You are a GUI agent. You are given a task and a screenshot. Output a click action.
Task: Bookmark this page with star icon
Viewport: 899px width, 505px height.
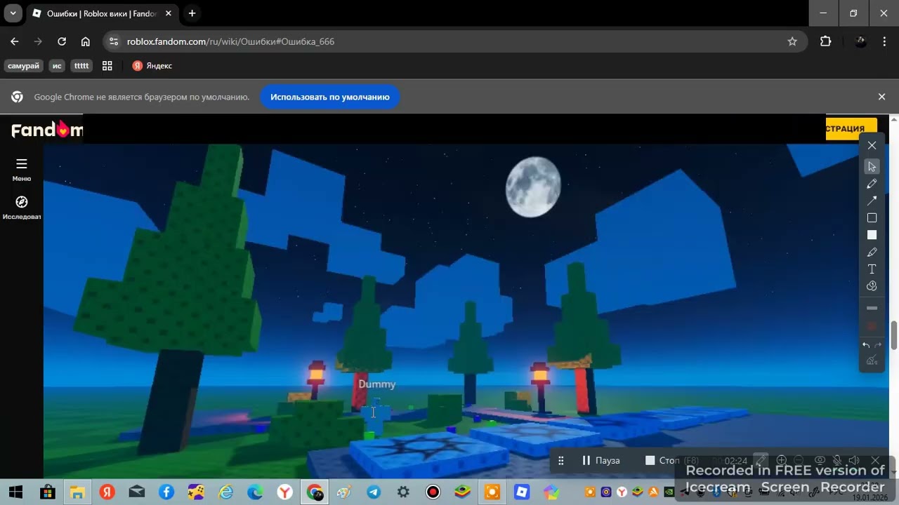(x=792, y=41)
